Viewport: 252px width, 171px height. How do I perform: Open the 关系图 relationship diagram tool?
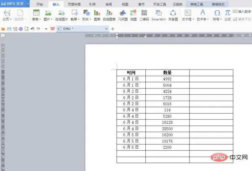click(173, 15)
